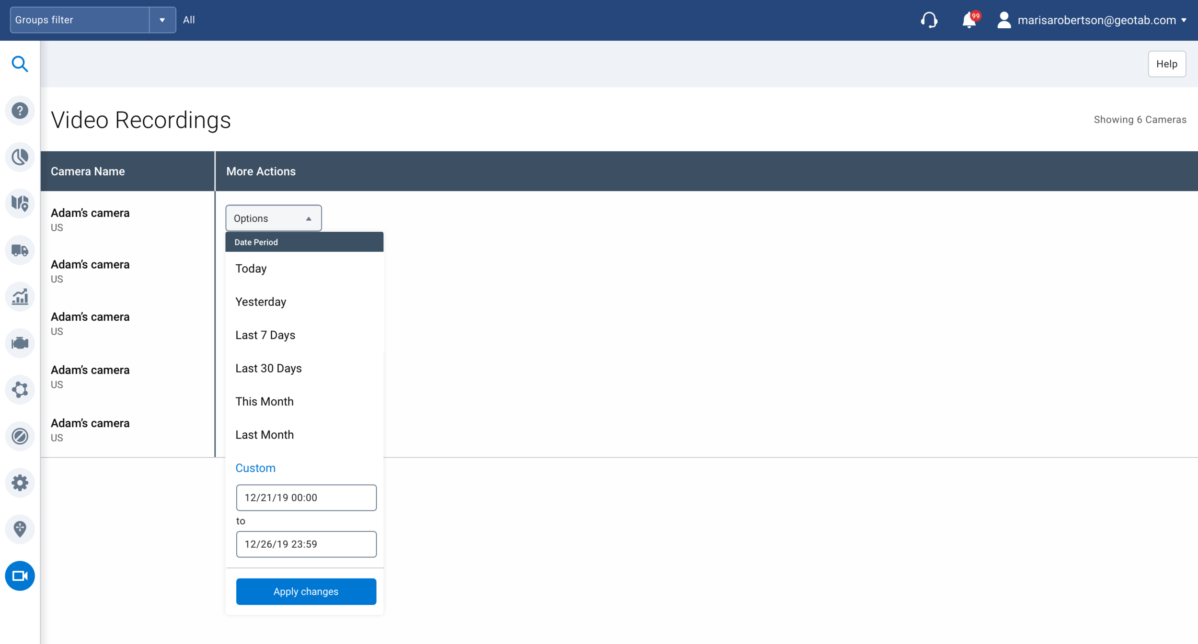Open the notifications bell
The width and height of the screenshot is (1198, 644).
(969, 20)
